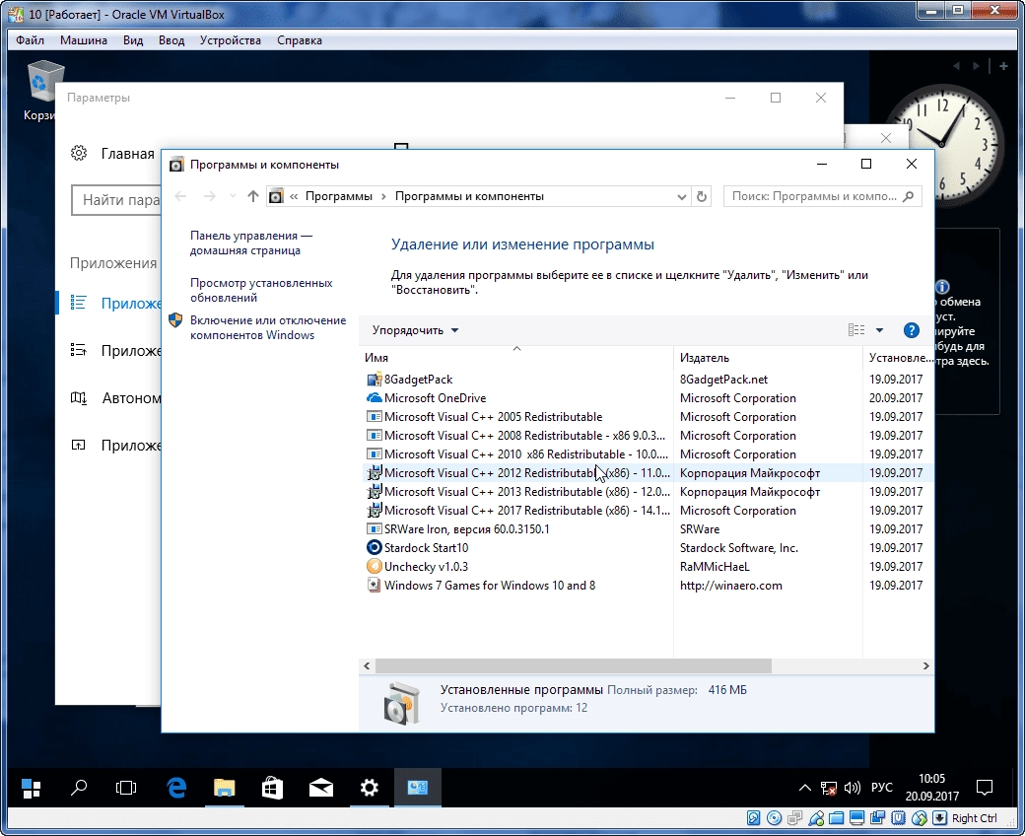Open the Ввод menu
The height and width of the screenshot is (836, 1025).
point(171,39)
